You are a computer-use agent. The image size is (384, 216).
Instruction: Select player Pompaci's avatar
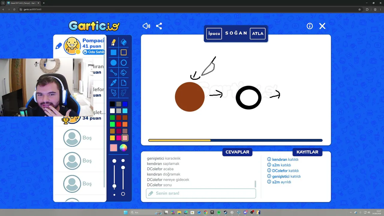[x=72, y=46]
